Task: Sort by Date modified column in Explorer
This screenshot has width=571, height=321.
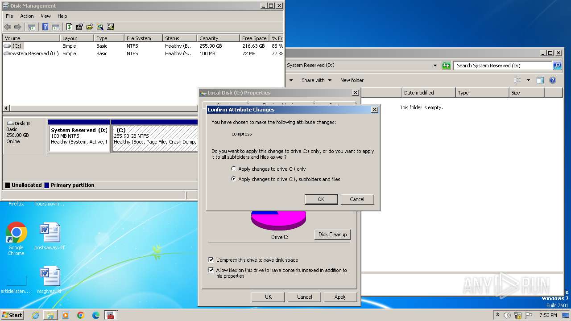Action: pyautogui.click(x=429, y=93)
